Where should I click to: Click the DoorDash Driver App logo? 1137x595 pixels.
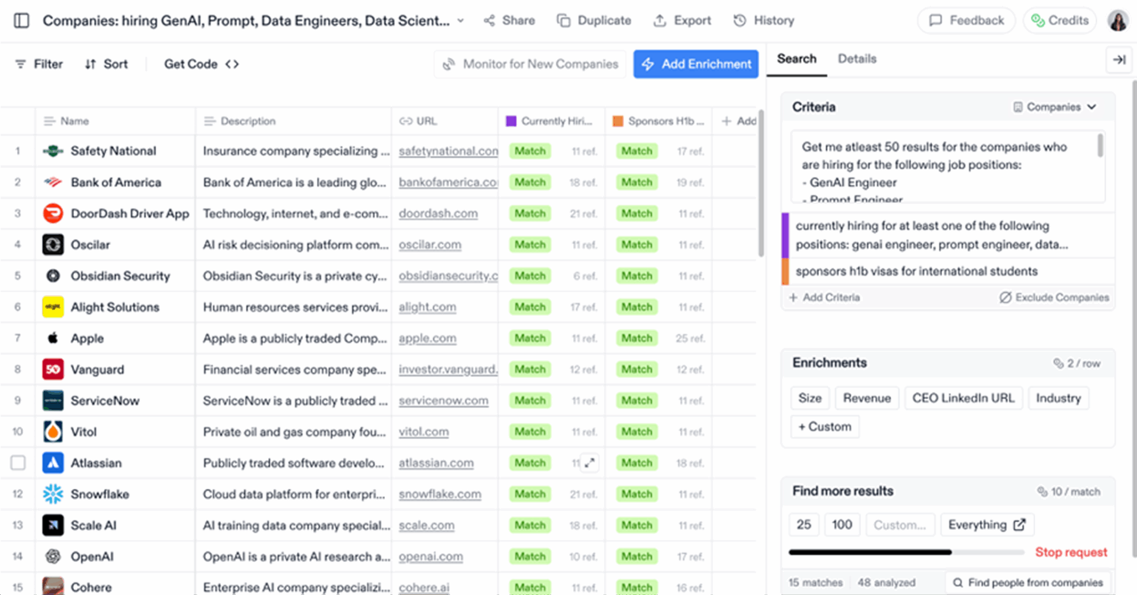pos(53,214)
